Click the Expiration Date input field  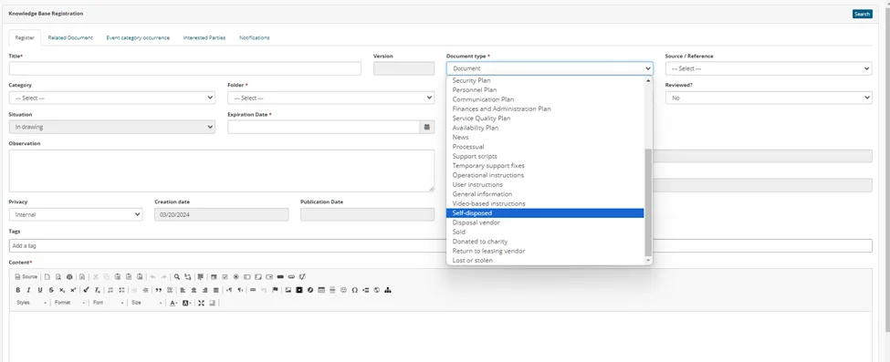(x=324, y=127)
